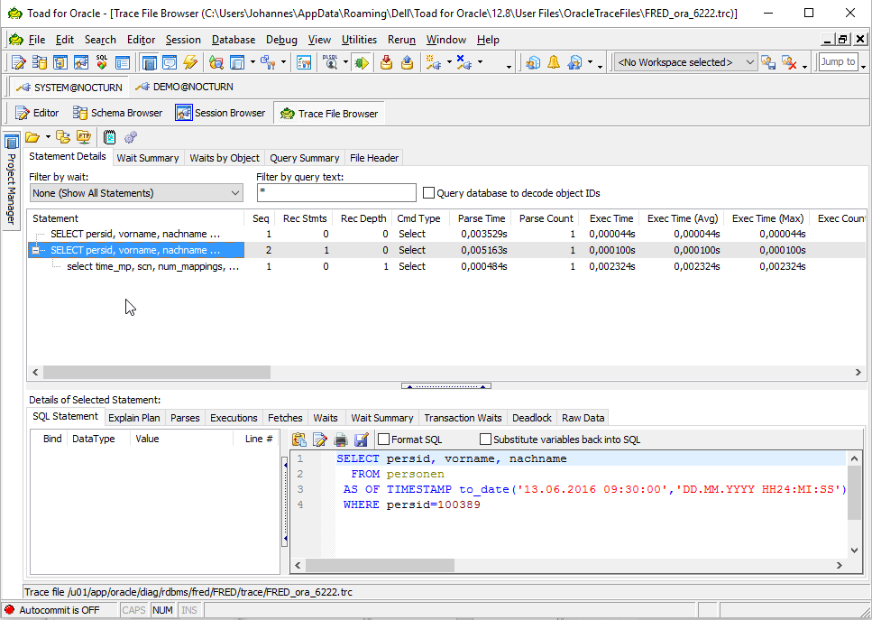Open the Deadlock details tab
Screen dimensions: 872x620
(532, 418)
